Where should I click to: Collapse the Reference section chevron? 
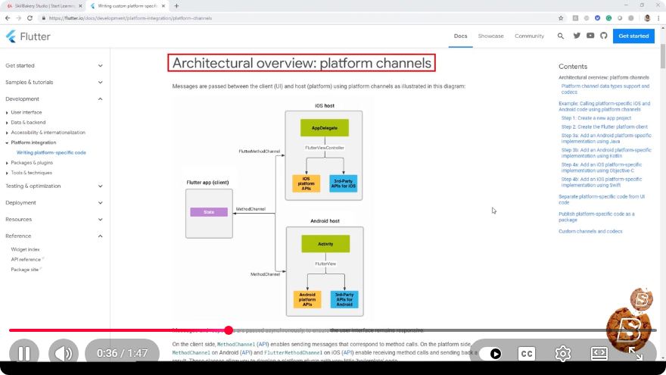[x=100, y=236]
